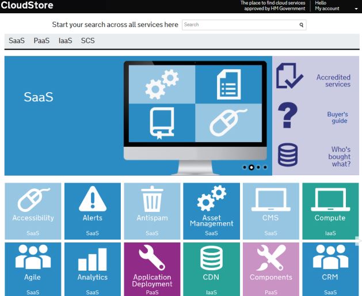
Task: Click 'Start your search across all services here' text
Action: 115,25
